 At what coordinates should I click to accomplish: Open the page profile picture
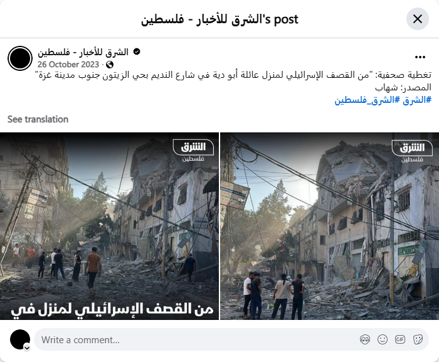click(x=20, y=58)
